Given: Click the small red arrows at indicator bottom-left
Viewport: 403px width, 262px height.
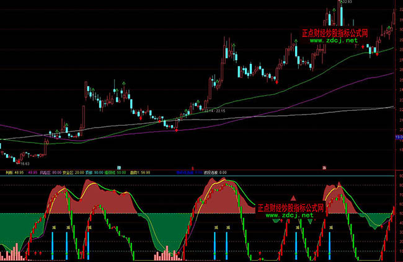Looking at the screenshot, I should 36,253.
